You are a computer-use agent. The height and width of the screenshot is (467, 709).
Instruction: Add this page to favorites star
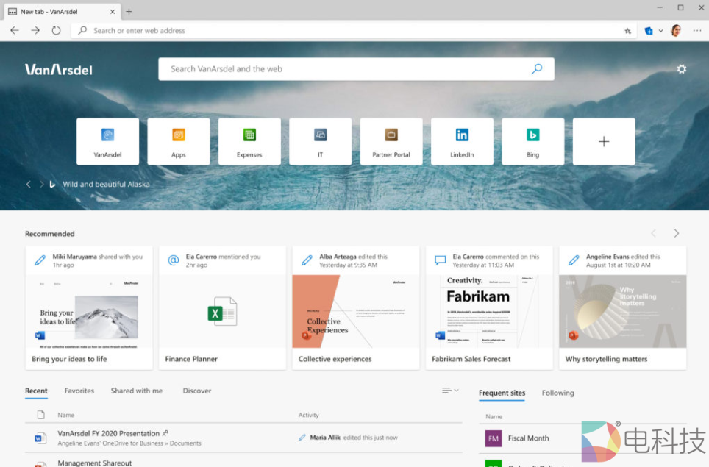coord(627,31)
